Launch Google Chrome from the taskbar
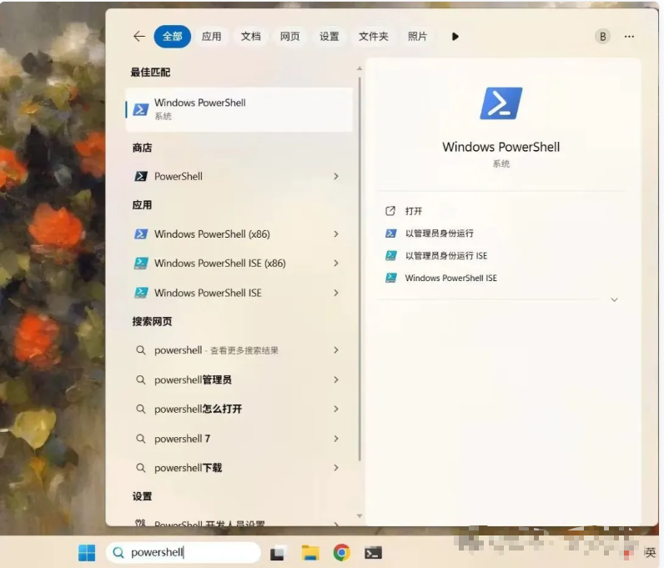This screenshot has height=568, width=664. tap(342, 553)
